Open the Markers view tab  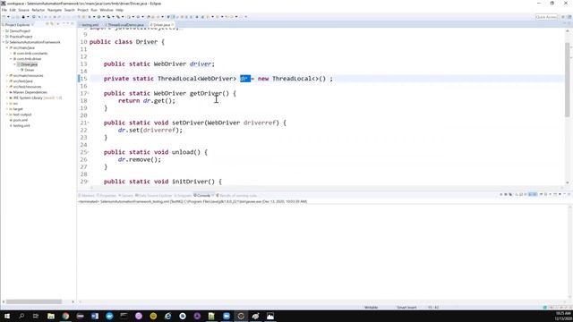87,195
